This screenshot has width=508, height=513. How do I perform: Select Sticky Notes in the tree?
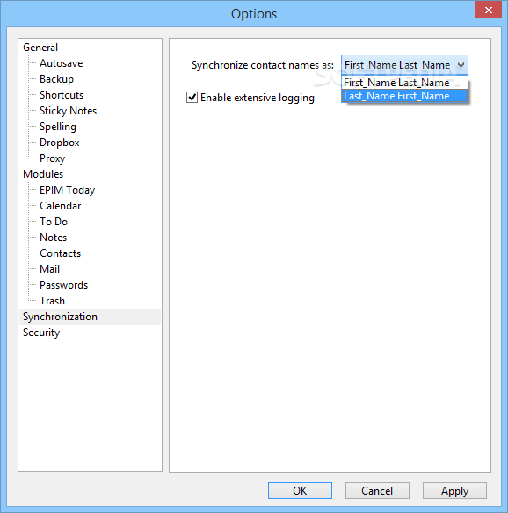point(68,111)
